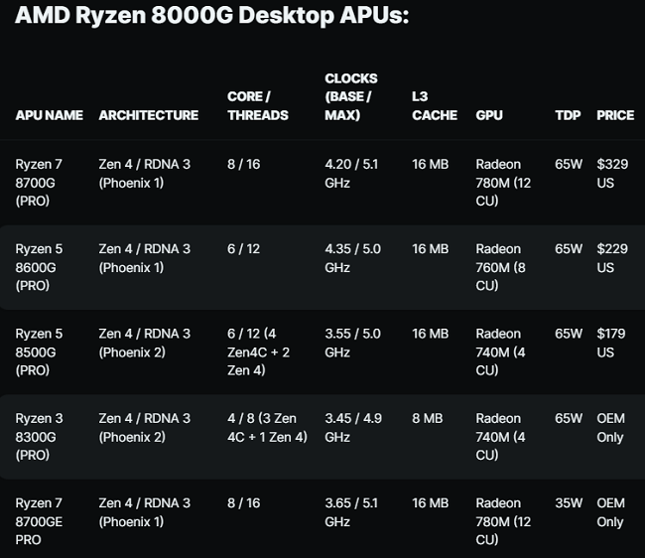This screenshot has height=558, width=645.
Task: Click the Radeon 740M GPU cell for 8500G
Action: coord(500,351)
